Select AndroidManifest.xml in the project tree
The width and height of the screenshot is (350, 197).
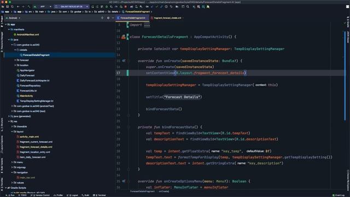26,34
